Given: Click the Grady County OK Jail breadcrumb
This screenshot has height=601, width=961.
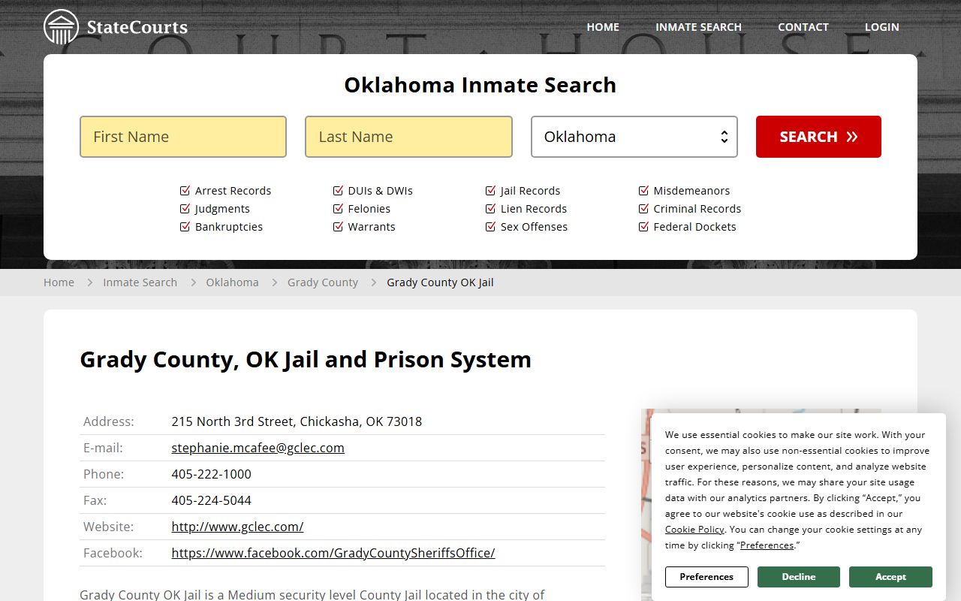Looking at the screenshot, I should point(440,282).
